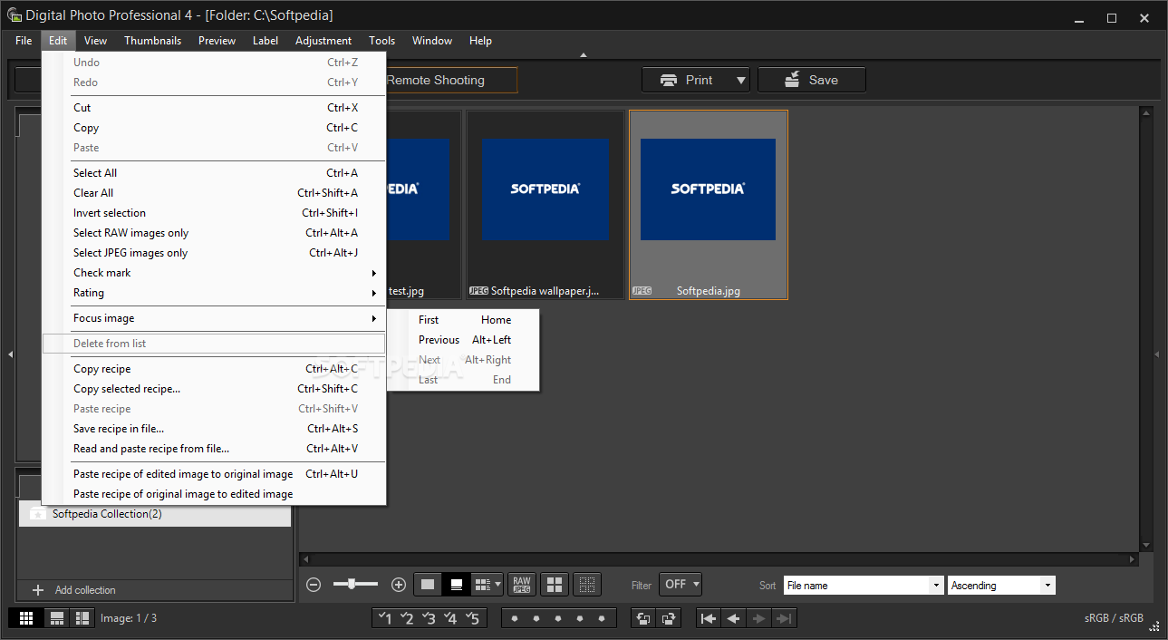
Task: Click the Softpedia Collection star folder icon
Action: [x=37, y=514]
